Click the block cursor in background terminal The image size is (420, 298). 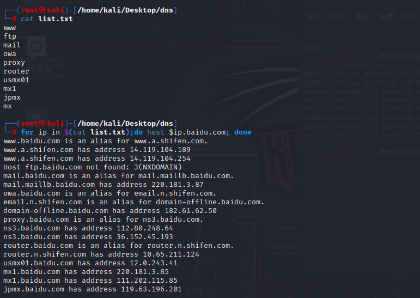[x=322, y=161]
